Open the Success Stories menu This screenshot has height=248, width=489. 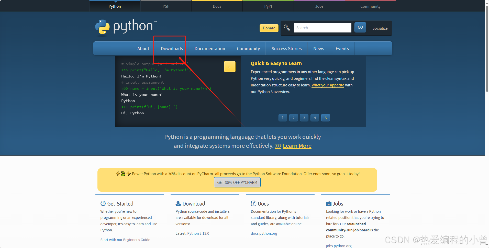287,49
